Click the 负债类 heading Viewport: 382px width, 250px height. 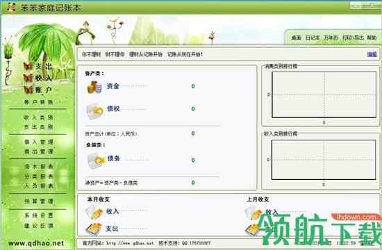[96, 145]
